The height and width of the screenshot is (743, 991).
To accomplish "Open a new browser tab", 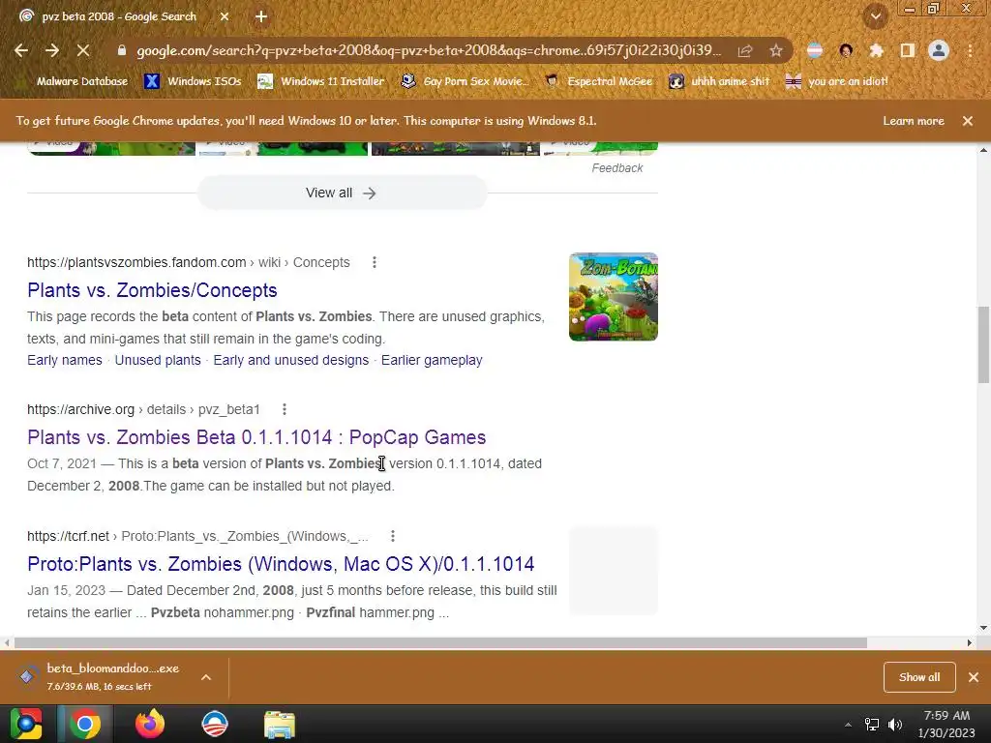I will tap(261, 16).
